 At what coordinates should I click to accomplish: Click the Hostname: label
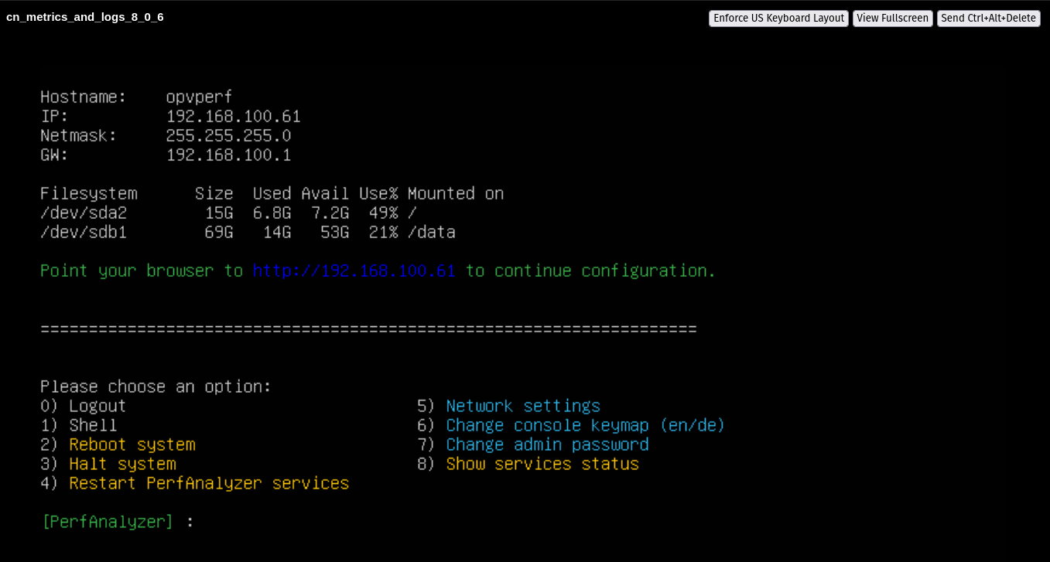pyautogui.click(x=83, y=97)
